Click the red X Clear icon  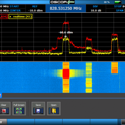click(x=4, y=111)
